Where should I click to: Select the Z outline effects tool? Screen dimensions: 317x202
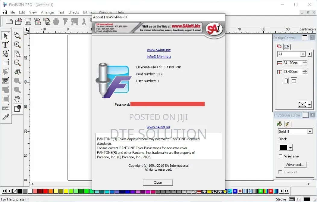[x=5, y=81]
